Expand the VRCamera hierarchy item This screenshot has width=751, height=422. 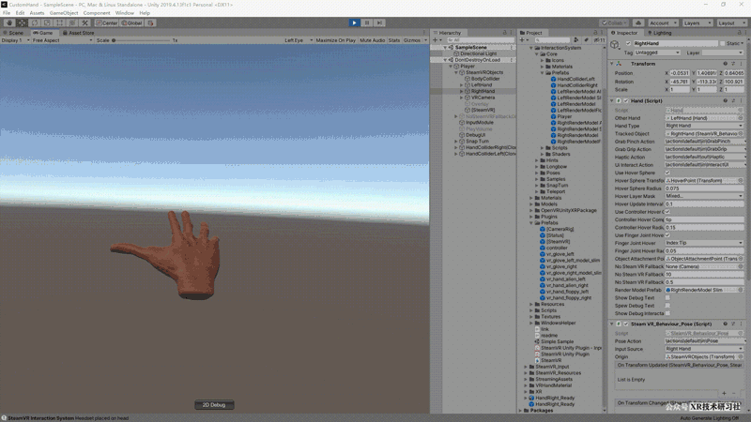[462, 98]
